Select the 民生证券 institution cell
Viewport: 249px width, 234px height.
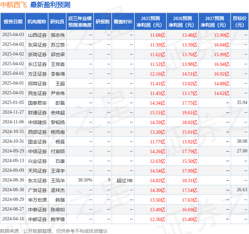coord(37,93)
